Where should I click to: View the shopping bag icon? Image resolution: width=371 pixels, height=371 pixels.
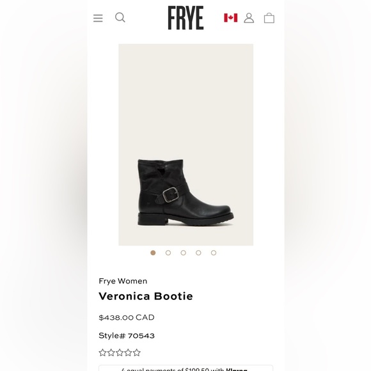tap(269, 18)
